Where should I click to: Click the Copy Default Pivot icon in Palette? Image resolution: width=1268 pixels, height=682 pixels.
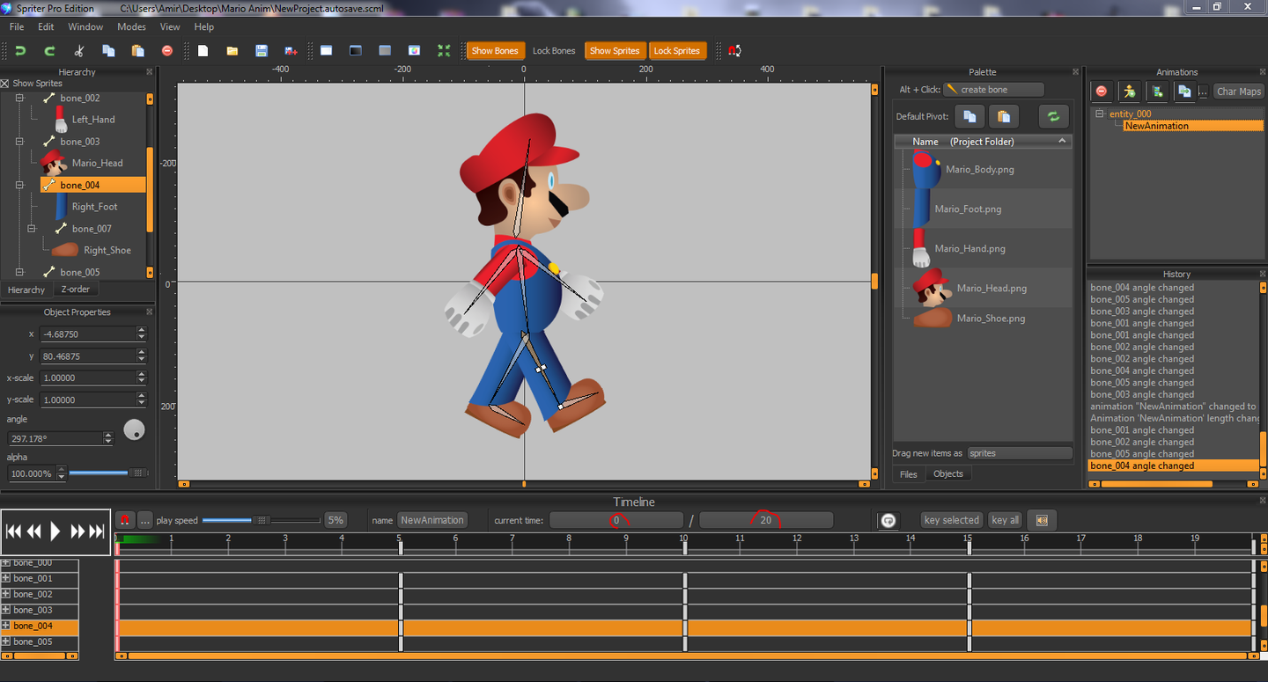[x=969, y=116]
